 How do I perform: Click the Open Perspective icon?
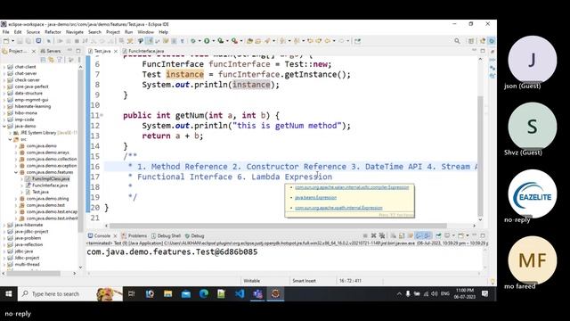pos(471,41)
